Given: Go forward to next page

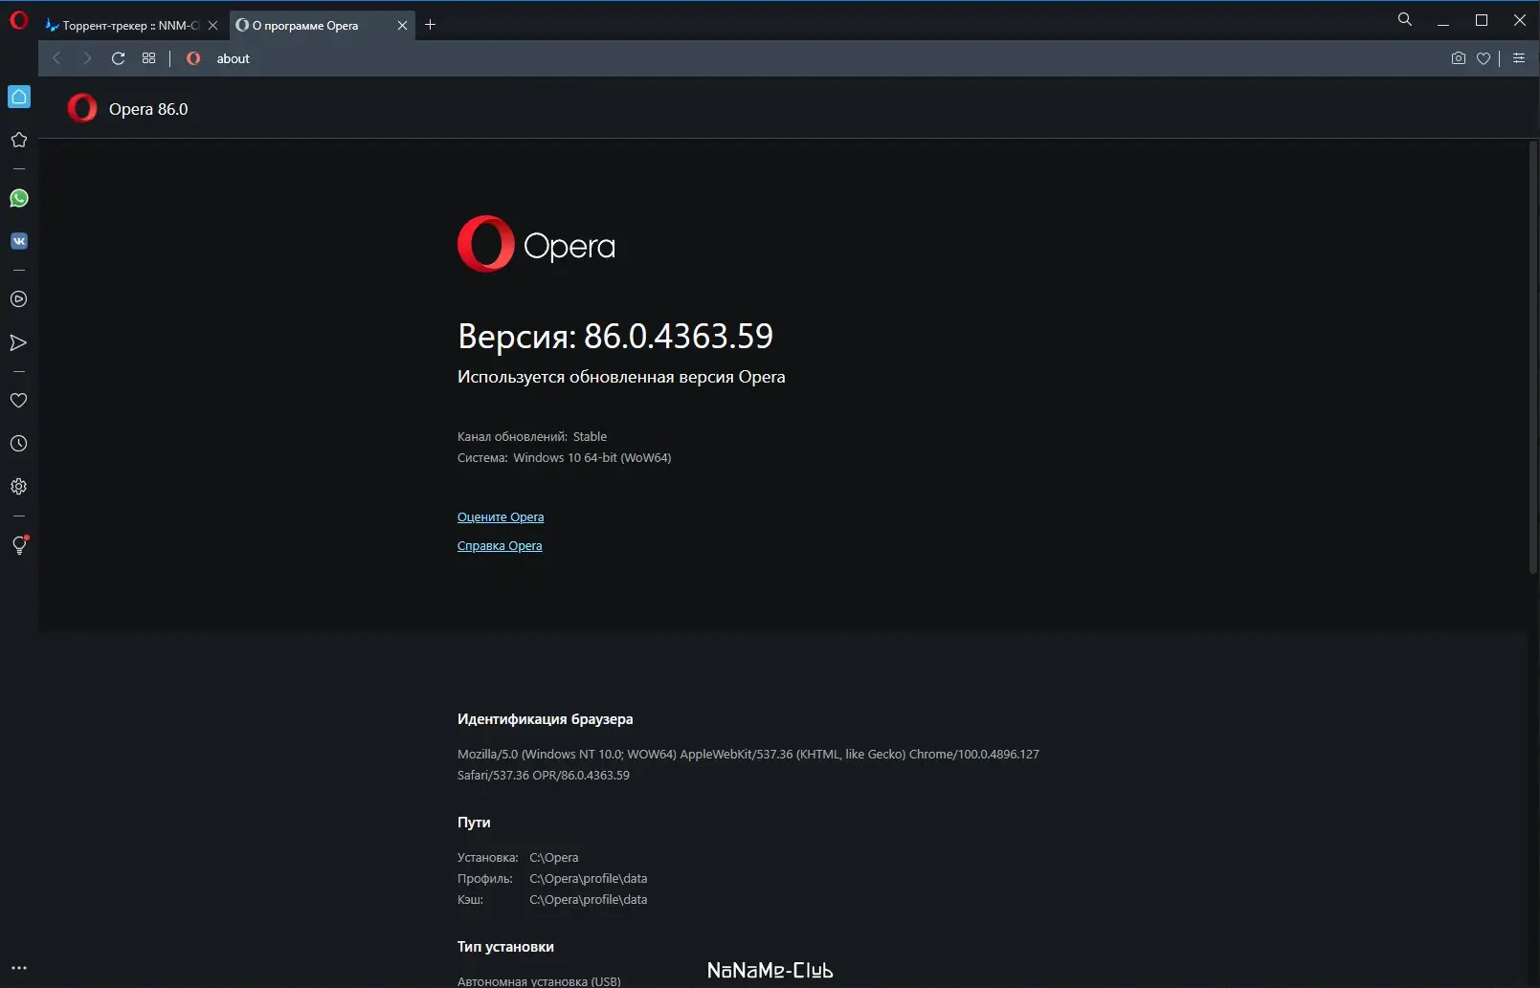Looking at the screenshot, I should [x=87, y=58].
